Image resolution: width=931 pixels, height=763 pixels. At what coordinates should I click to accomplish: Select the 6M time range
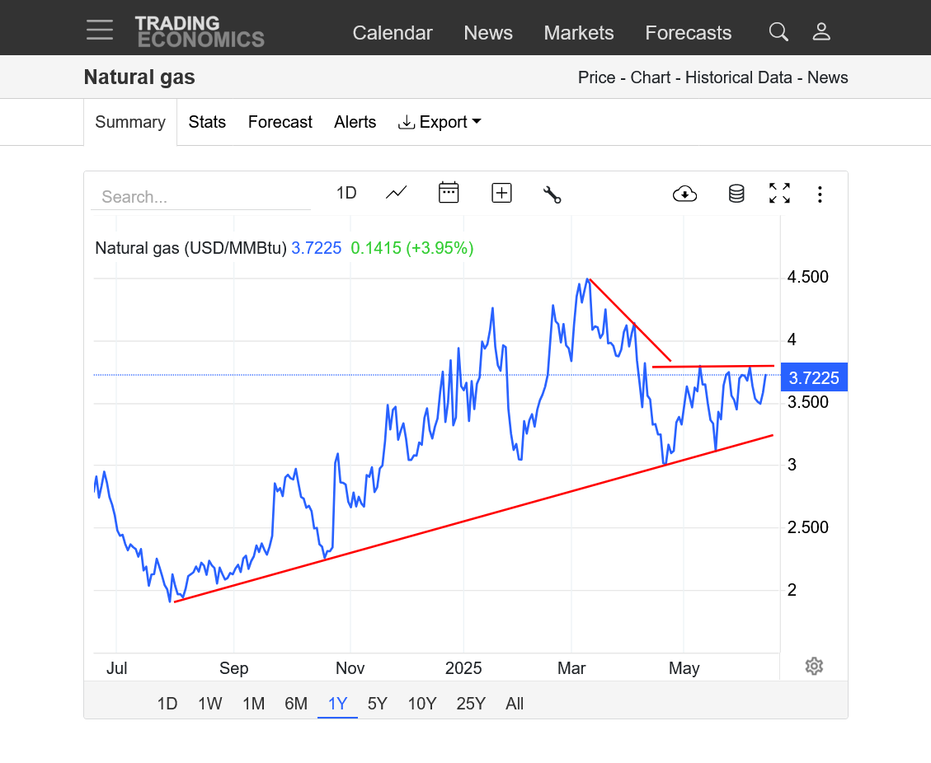[x=296, y=704]
